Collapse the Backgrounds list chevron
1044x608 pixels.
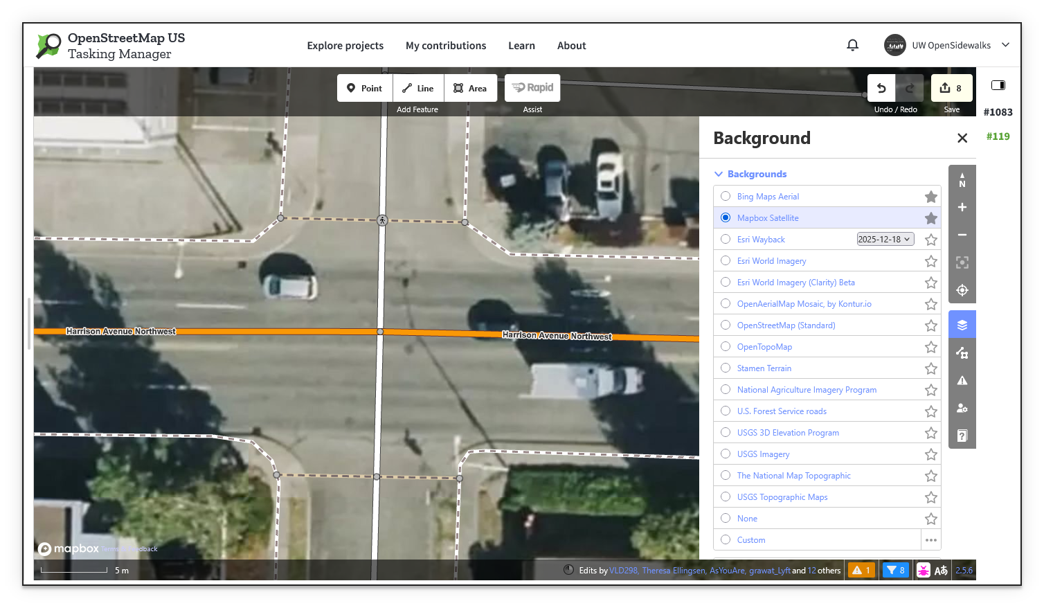pyautogui.click(x=718, y=174)
